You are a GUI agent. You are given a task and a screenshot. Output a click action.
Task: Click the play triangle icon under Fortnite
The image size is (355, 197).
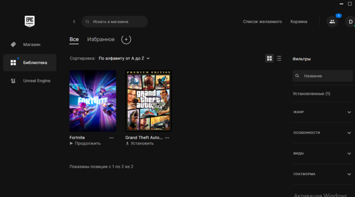coord(72,143)
